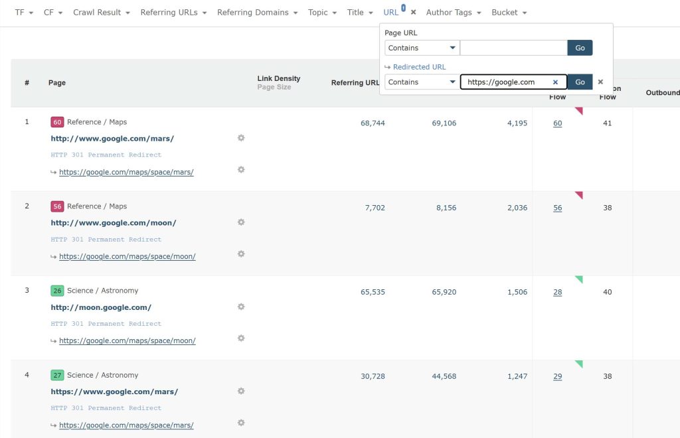Open settings gear for http://www.google.com/mars/ page

point(241,138)
